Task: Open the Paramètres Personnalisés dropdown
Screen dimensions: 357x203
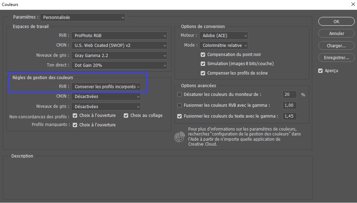Action: coord(83,17)
